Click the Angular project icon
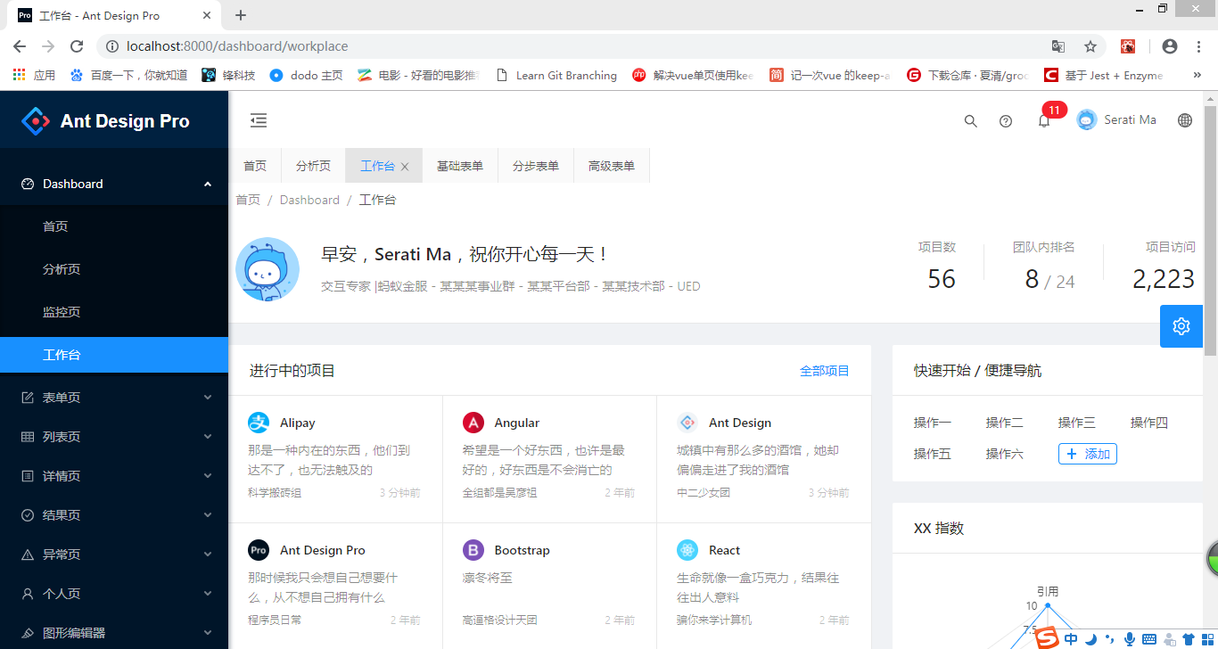The height and width of the screenshot is (649, 1218). point(473,423)
